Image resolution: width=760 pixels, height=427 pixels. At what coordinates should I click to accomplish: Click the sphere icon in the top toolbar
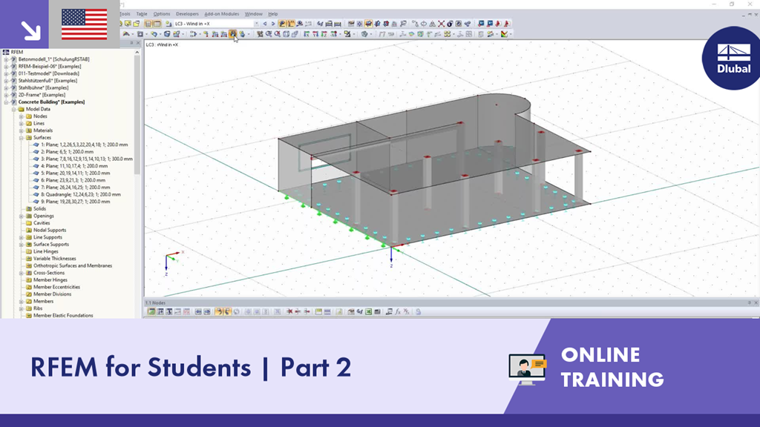click(449, 24)
